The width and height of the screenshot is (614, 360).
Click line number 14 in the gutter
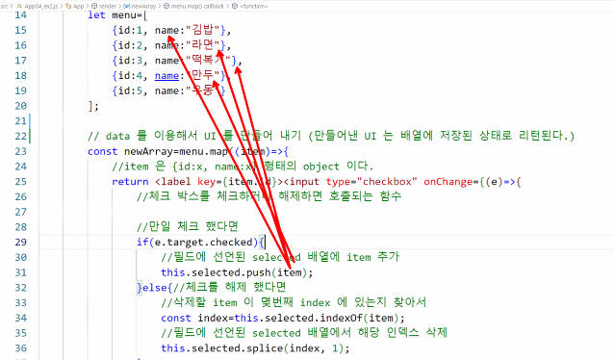(21, 15)
